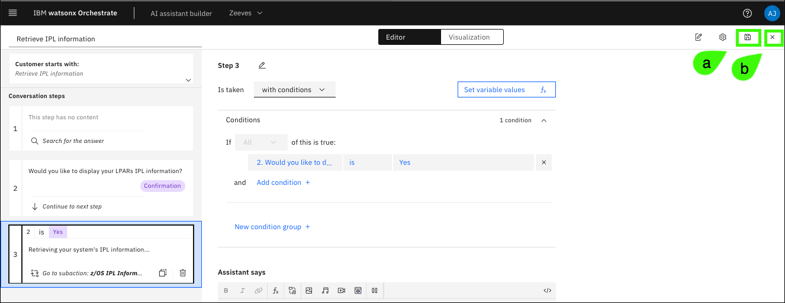Click the Set variable values button
785x303 pixels.
pos(506,90)
